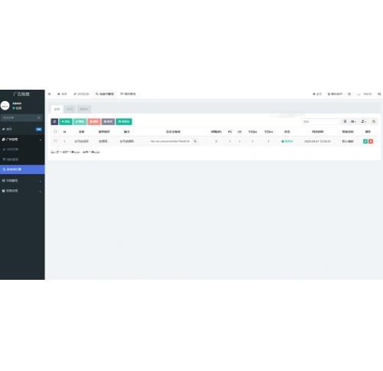Click the green edit icon in the row
The image size is (383, 371).
pyautogui.click(x=365, y=141)
